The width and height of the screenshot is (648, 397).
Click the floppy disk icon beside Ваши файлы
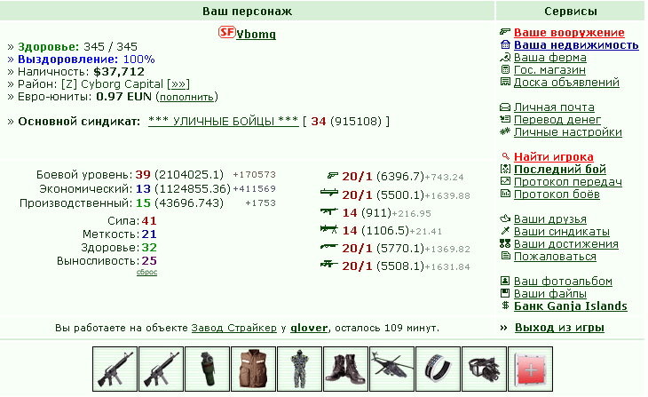coord(505,293)
